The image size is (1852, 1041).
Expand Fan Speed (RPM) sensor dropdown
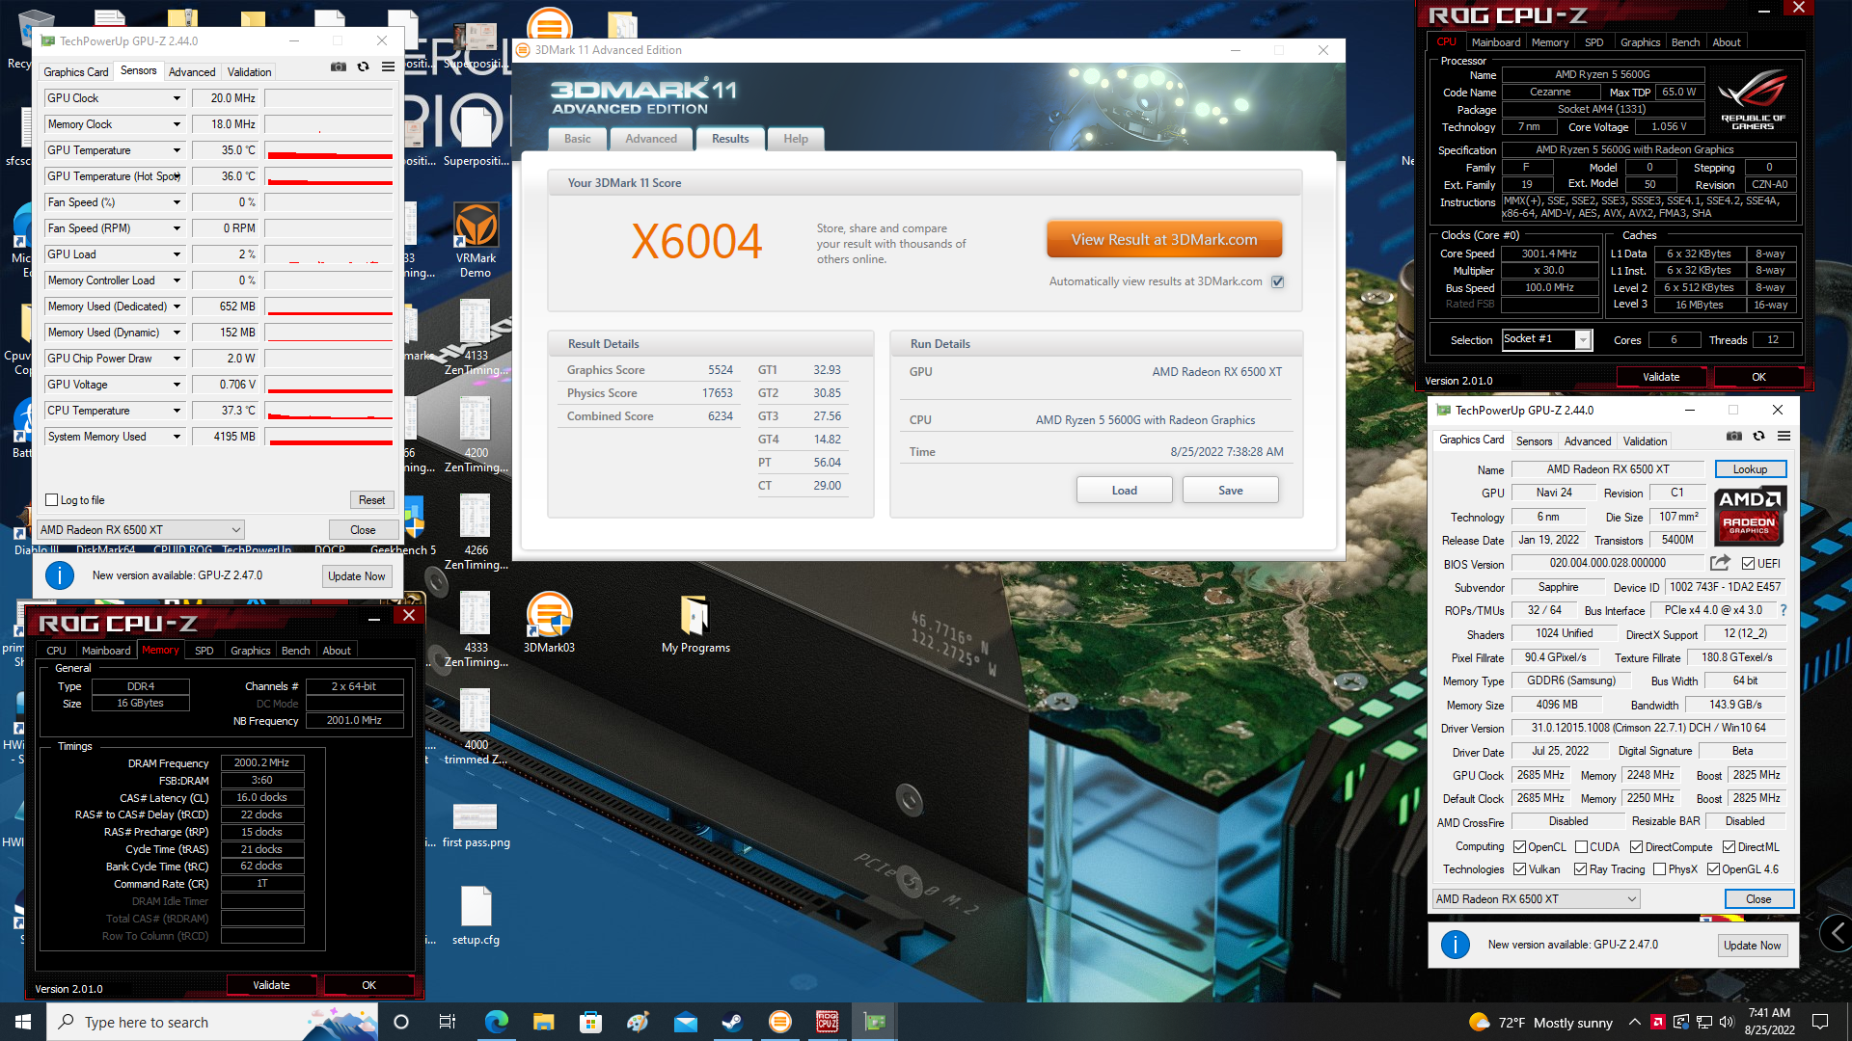(177, 228)
